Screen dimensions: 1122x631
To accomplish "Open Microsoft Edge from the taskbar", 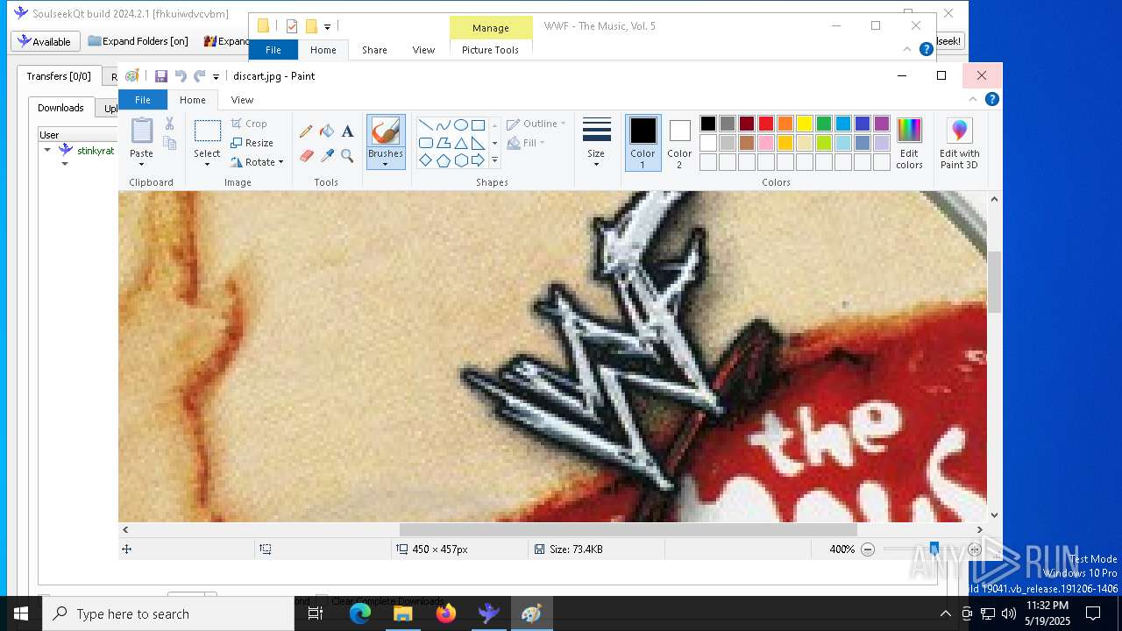I will 360,613.
